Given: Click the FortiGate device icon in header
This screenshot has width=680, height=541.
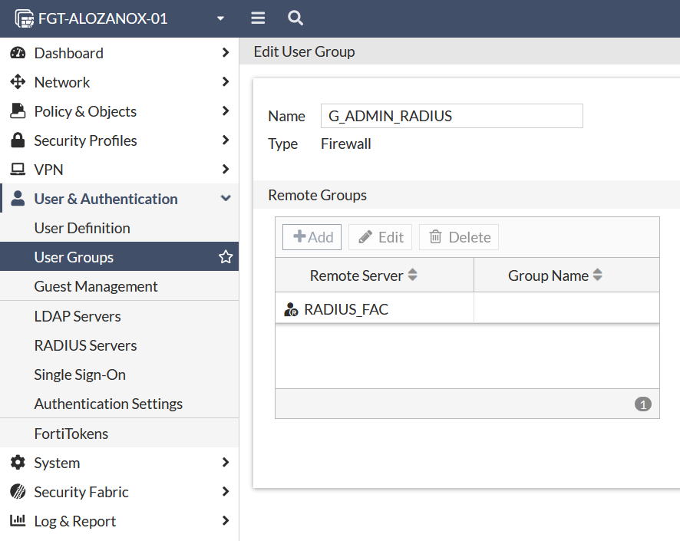Looking at the screenshot, I should [x=25, y=18].
